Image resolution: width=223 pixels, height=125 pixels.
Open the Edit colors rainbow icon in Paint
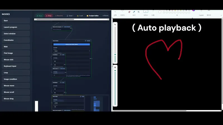click(193, 10)
